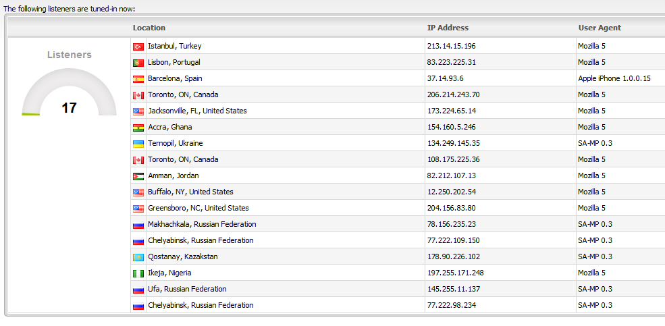
Task: Select IP address 213.14.15.196
Action: pos(451,46)
